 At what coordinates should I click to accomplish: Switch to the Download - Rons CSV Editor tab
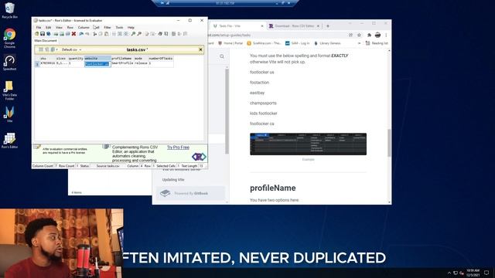click(x=294, y=25)
